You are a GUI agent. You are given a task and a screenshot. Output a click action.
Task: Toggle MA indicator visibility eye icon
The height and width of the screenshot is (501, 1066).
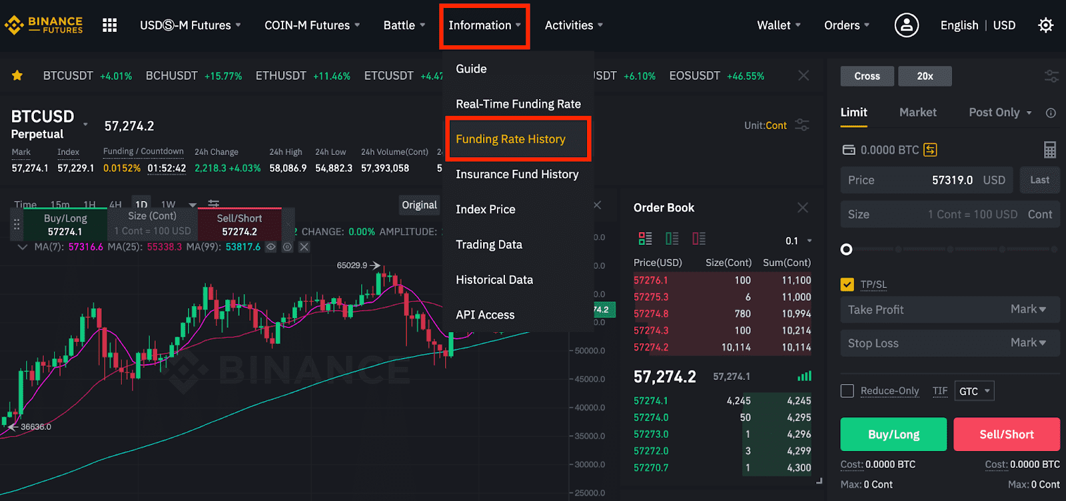[x=270, y=247]
